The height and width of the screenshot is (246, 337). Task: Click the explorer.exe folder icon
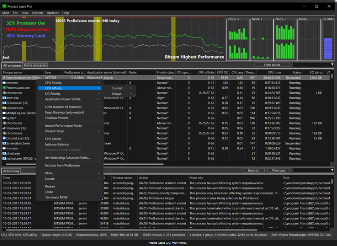(4, 108)
